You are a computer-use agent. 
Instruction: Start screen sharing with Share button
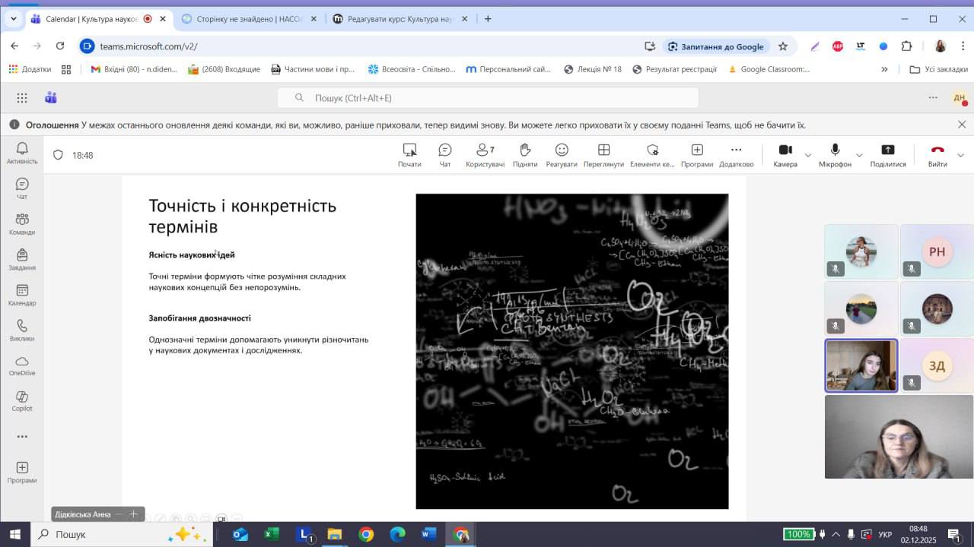point(887,155)
